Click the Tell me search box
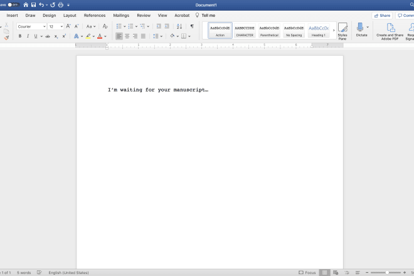The height and width of the screenshot is (276, 414). point(205,15)
